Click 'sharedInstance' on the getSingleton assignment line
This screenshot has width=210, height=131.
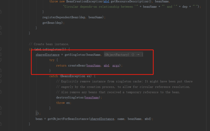pos(48,55)
